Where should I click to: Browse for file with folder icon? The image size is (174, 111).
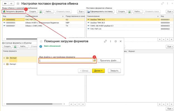(x=94, y=61)
